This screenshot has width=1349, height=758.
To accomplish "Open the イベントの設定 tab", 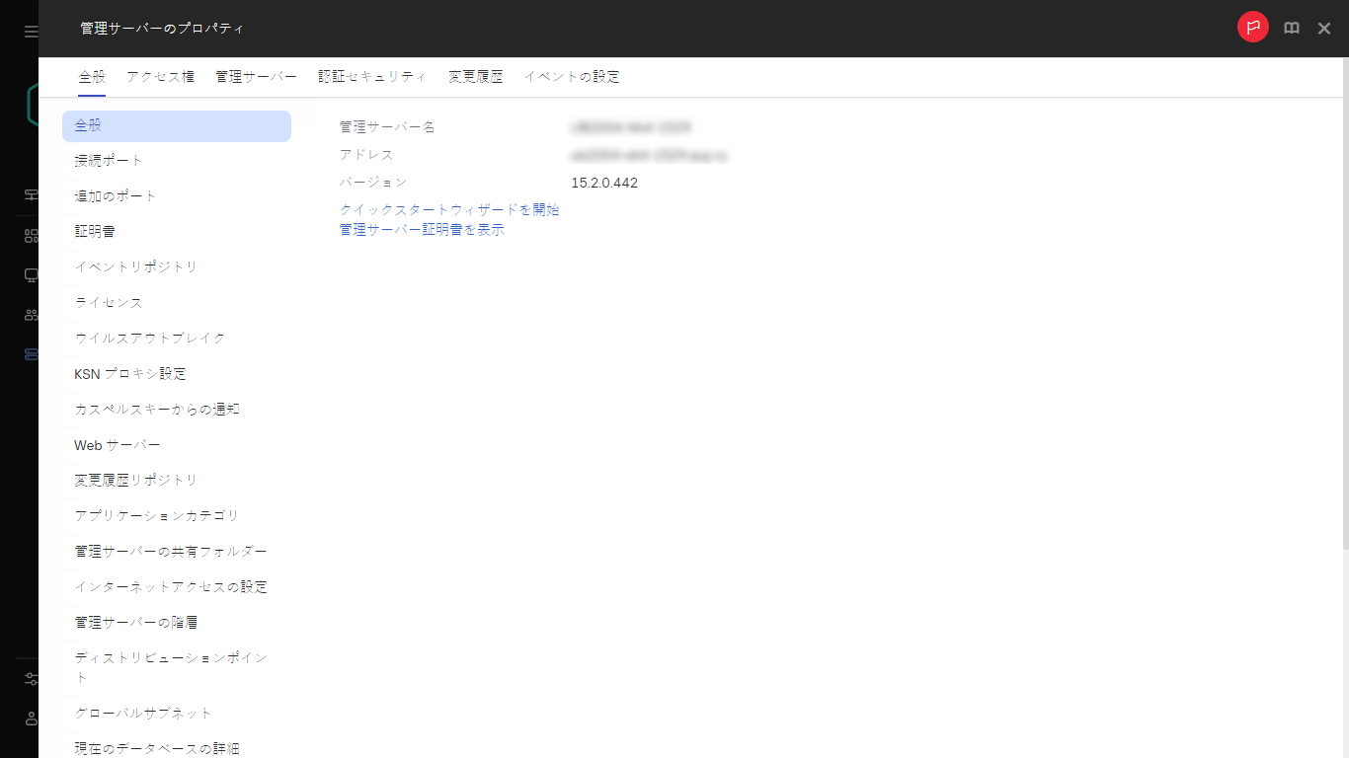I will point(571,76).
